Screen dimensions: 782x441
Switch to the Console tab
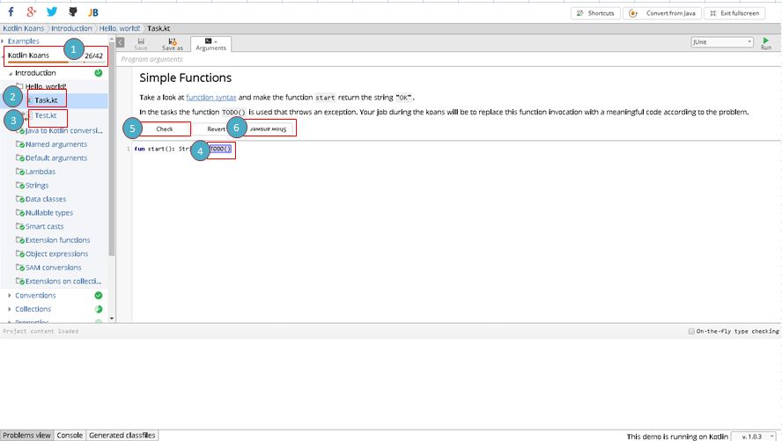click(70, 435)
